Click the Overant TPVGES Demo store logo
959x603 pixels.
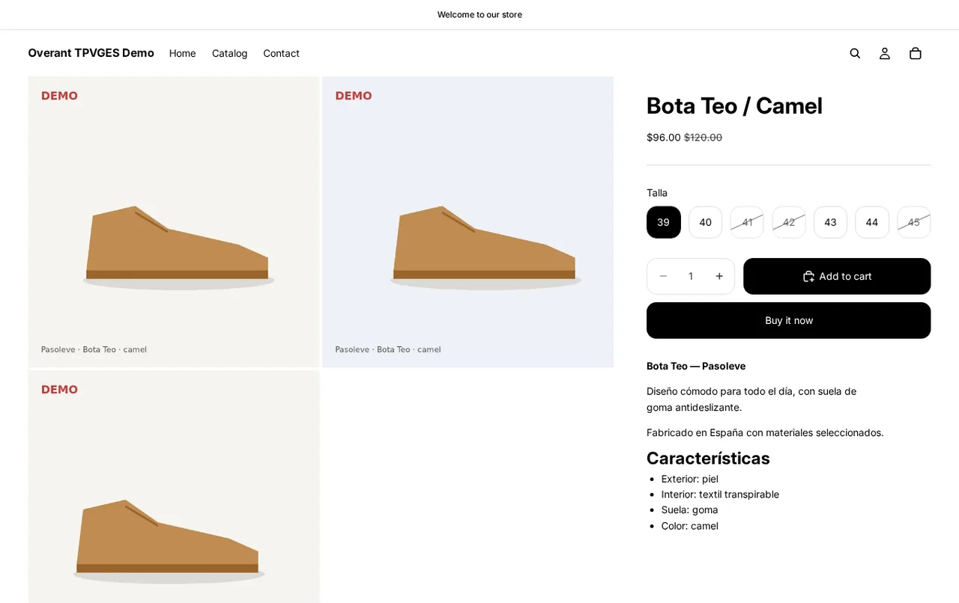click(x=91, y=53)
